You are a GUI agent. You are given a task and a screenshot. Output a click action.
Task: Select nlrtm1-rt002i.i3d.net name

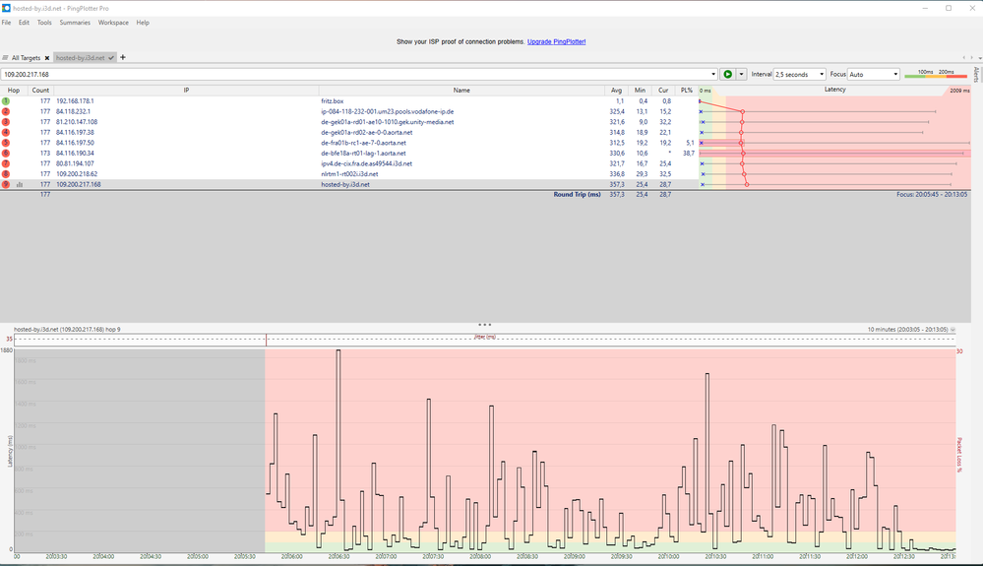(x=350, y=174)
